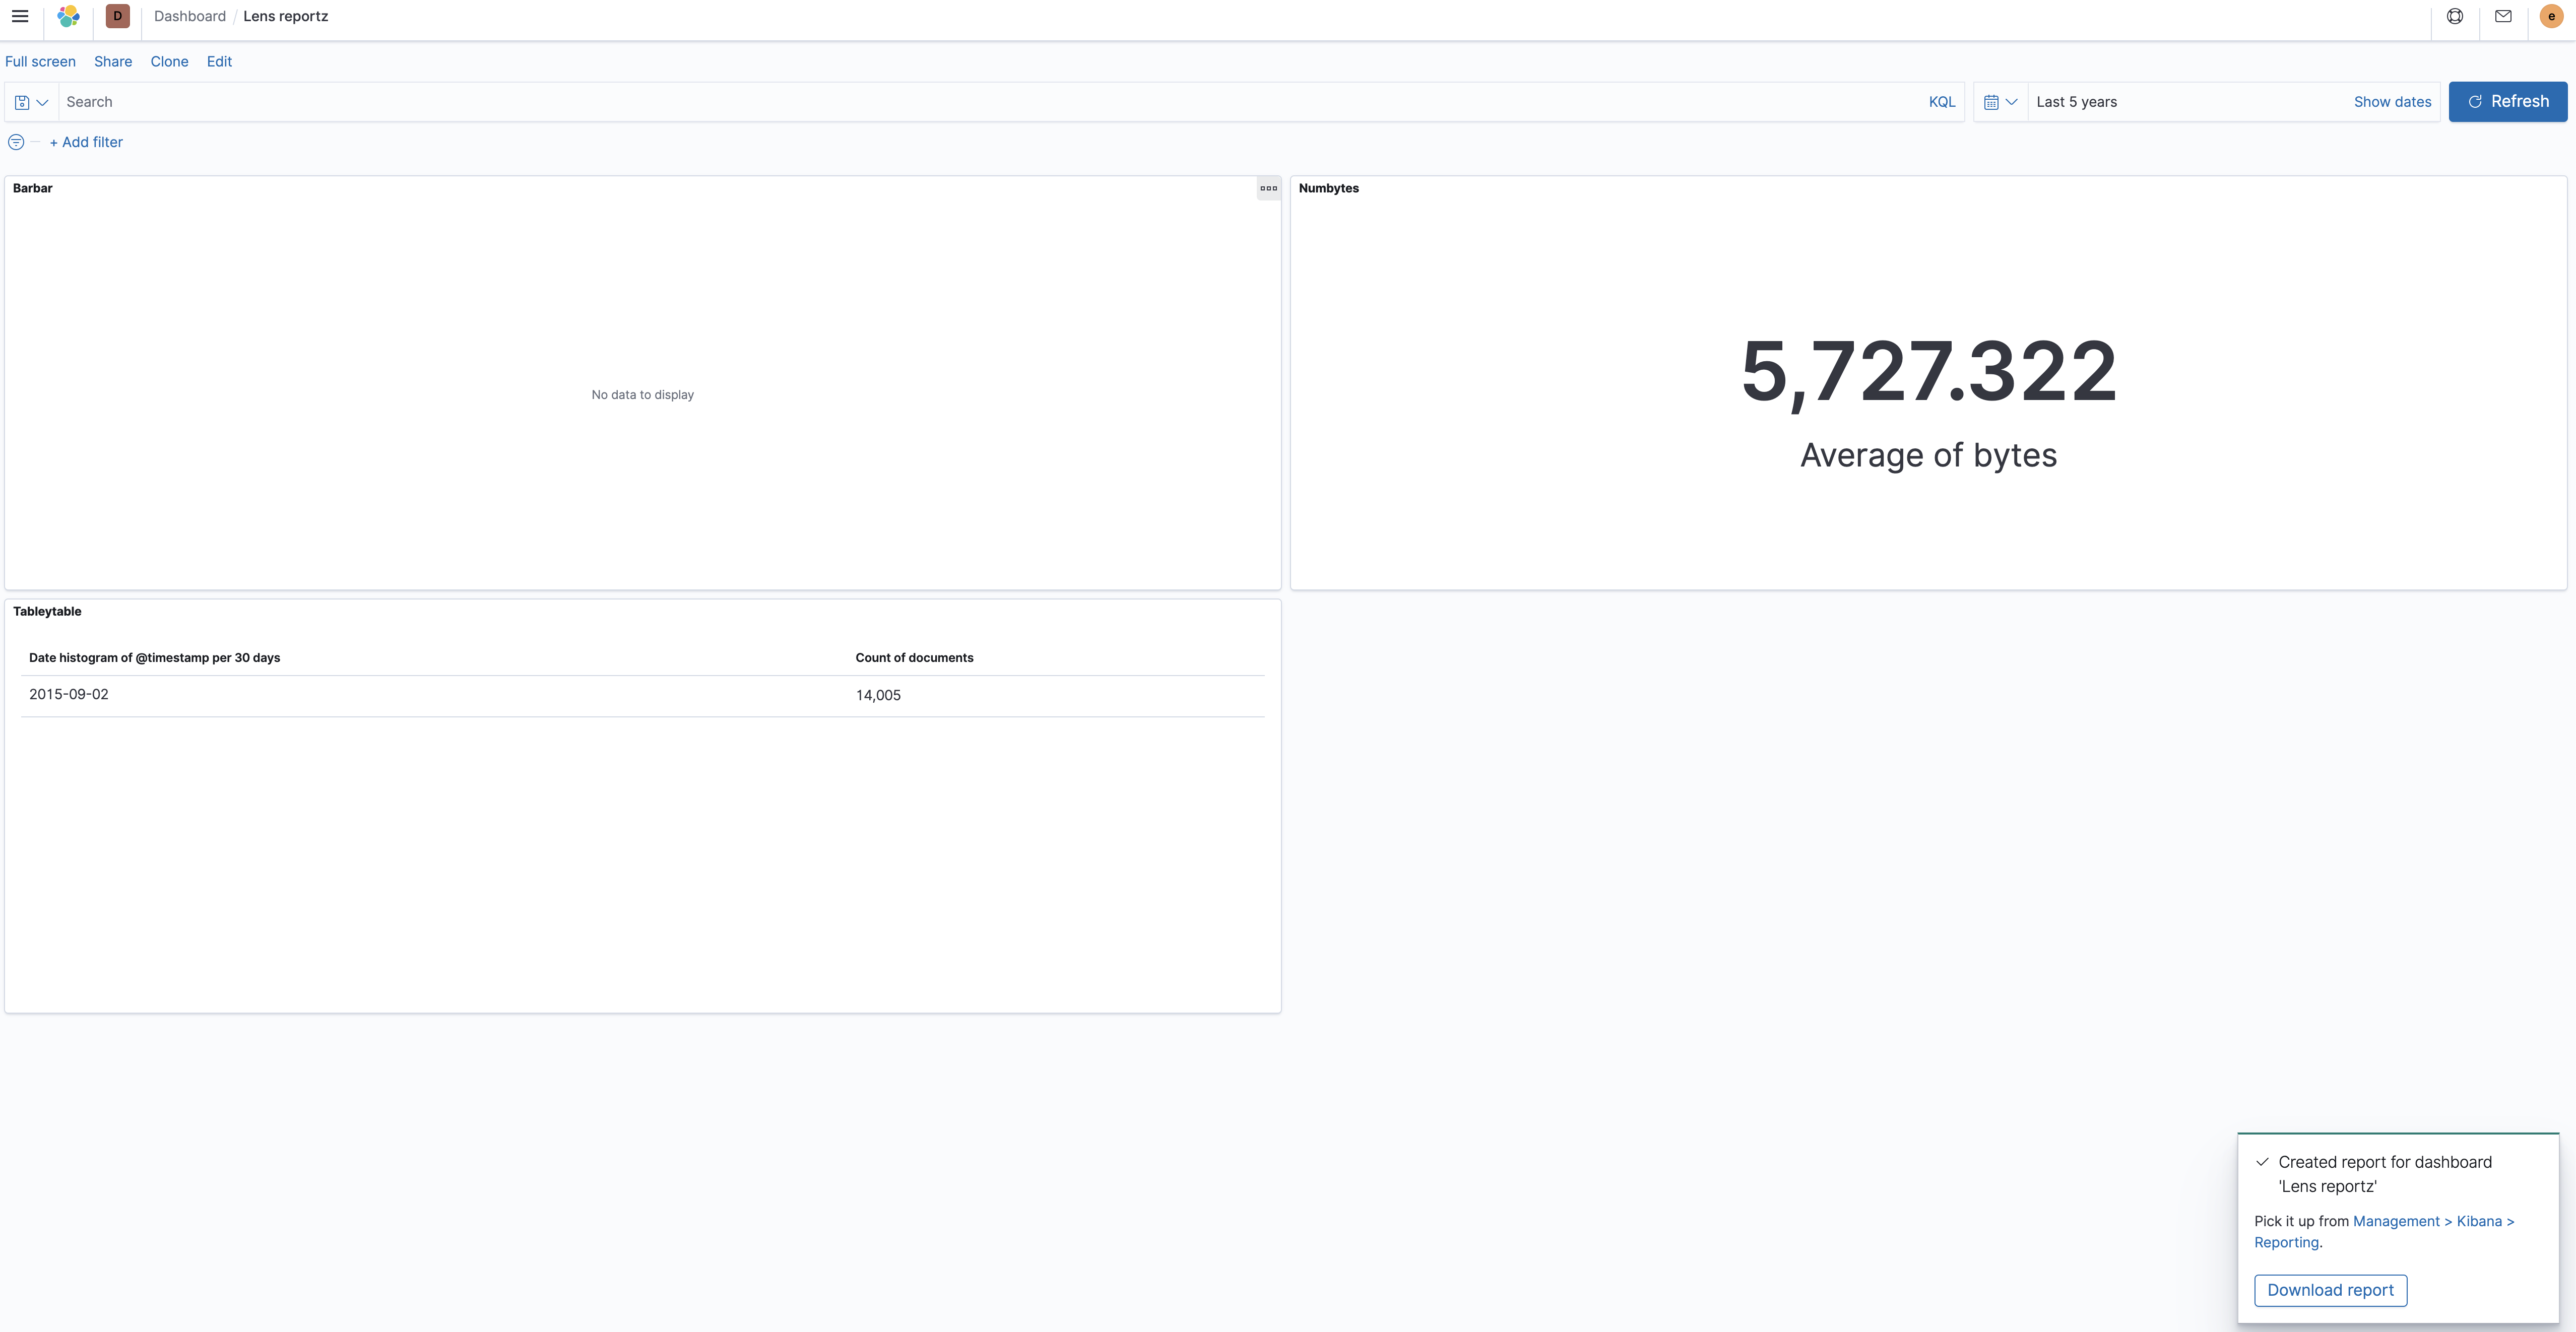Click the Last 5 years time range
This screenshot has height=1332, width=2576.
click(2076, 102)
